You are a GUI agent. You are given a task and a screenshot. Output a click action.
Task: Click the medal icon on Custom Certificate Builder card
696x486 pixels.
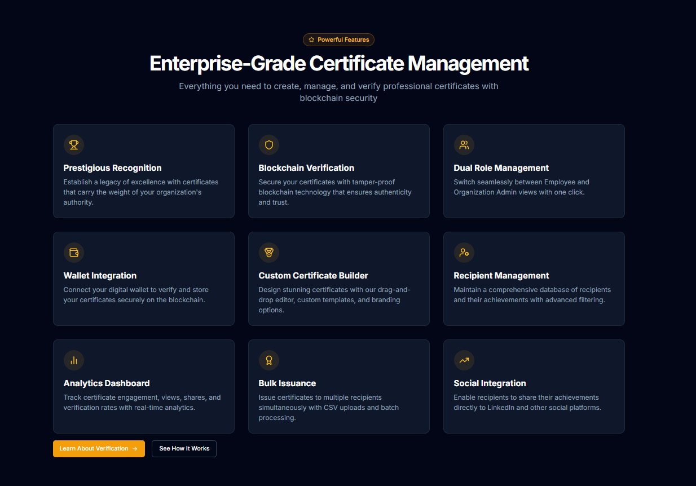coord(269,253)
